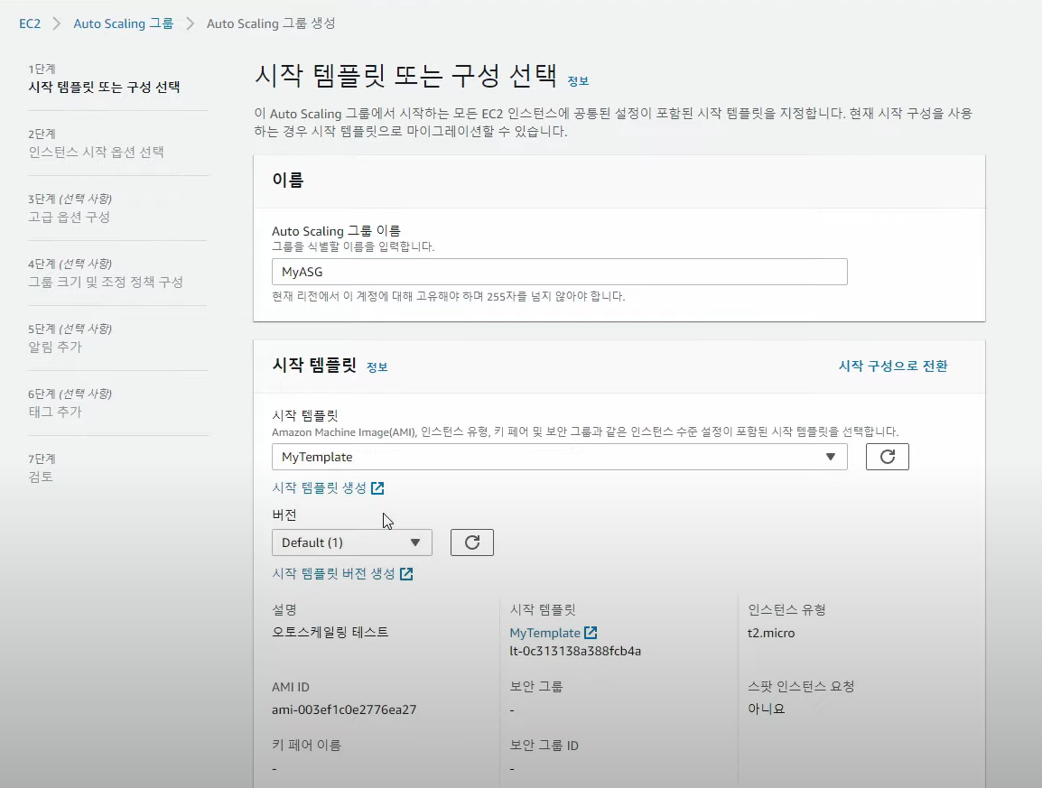Click the 인스턴스 유형 label
This screenshot has height=788, width=1042.
(x=786, y=610)
